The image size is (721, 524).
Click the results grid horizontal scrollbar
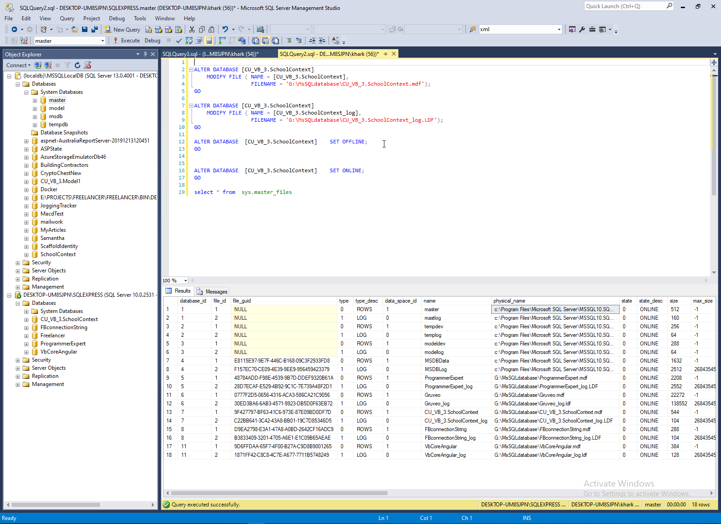pyautogui.click(x=279, y=493)
